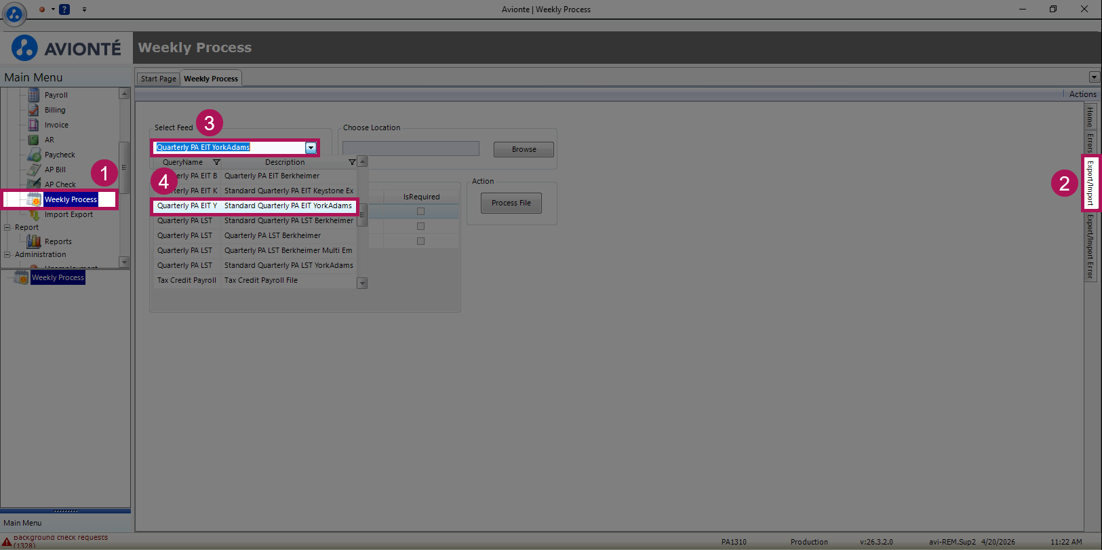The image size is (1102, 550).
Task: Open the round Avionté application orb menu
Action: [14, 13]
